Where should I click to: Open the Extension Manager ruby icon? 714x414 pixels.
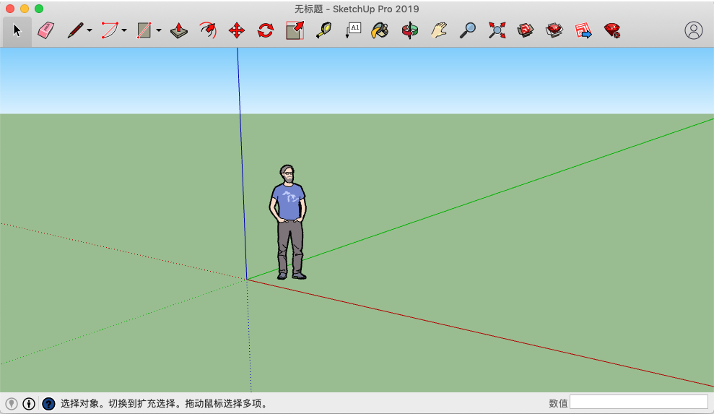pos(612,30)
